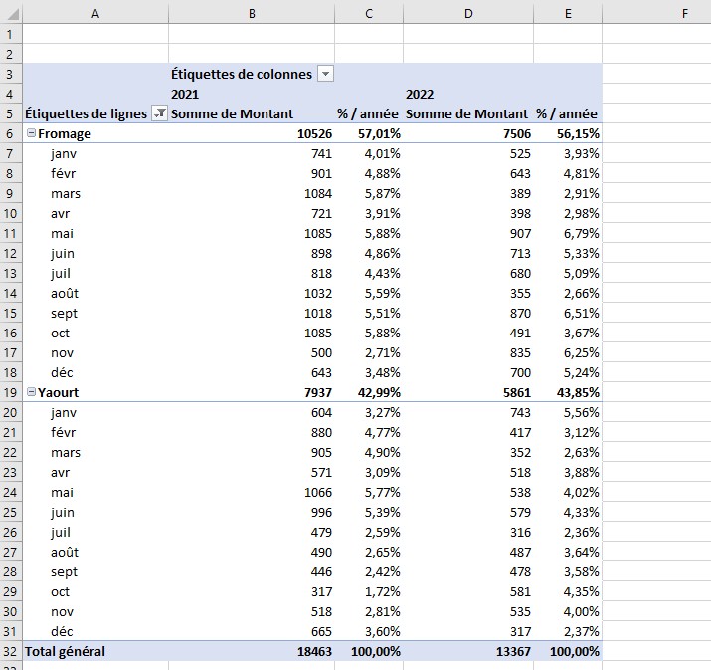Open the Étiquettes de colonnes filter dropdown

(325, 74)
